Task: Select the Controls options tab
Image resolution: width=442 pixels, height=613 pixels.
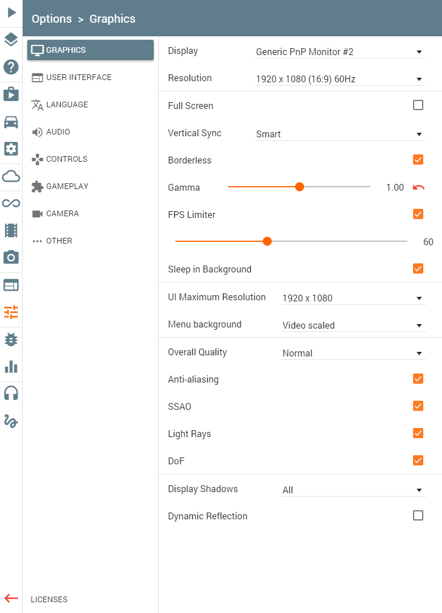Action: [66, 159]
